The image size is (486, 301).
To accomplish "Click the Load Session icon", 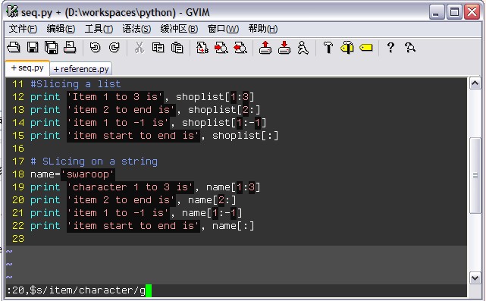I will click(265, 48).
